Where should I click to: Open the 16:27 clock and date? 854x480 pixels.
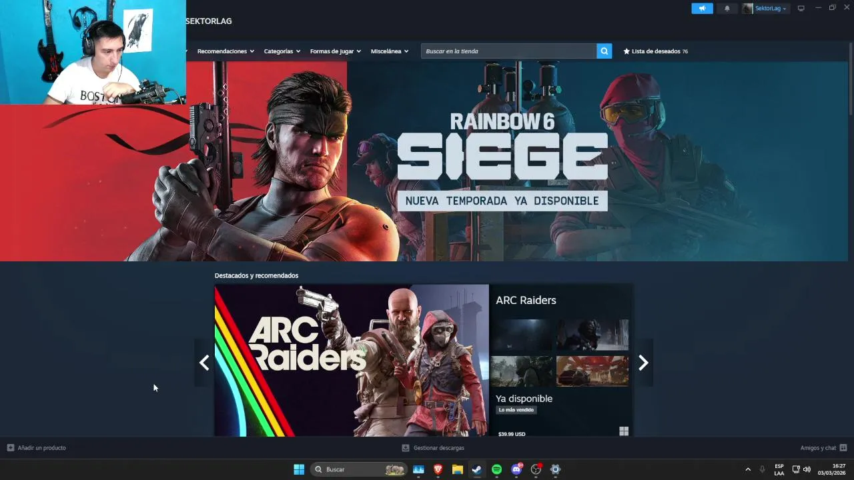coord(832,469)
